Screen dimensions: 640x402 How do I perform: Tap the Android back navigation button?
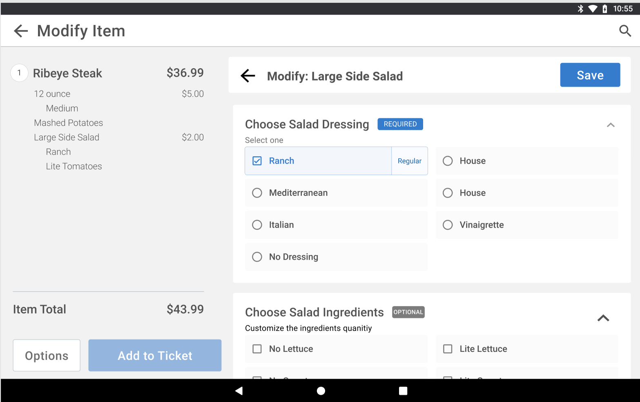point(239,391)
